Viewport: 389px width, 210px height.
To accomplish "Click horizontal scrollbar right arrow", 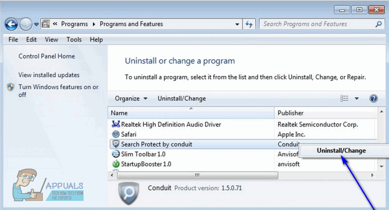I will click(x=372, y=175).
